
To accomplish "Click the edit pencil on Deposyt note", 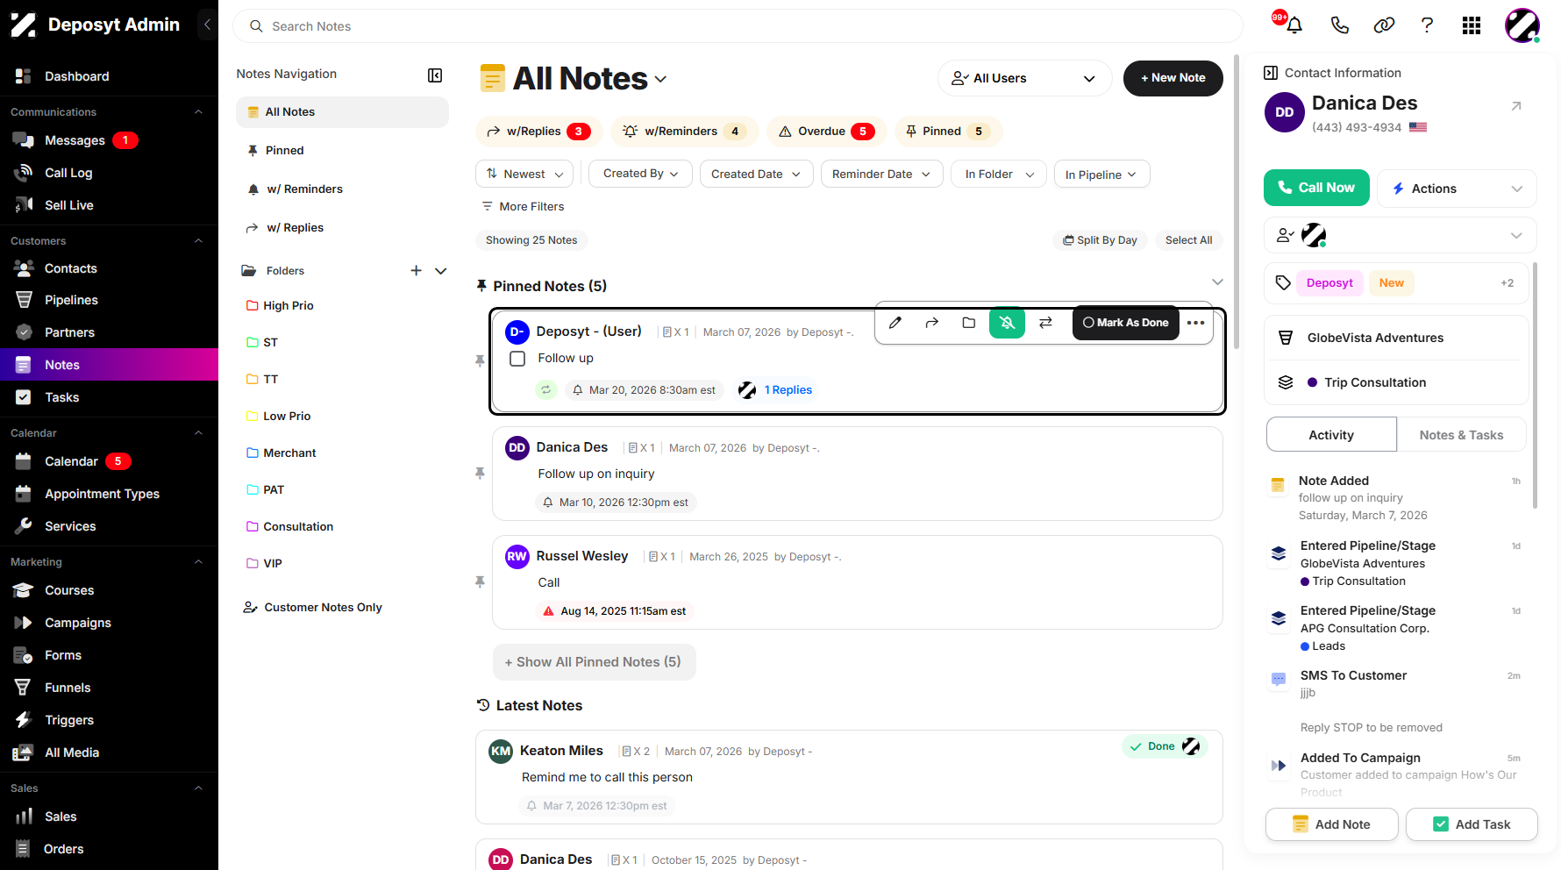I will click(895, 323).
